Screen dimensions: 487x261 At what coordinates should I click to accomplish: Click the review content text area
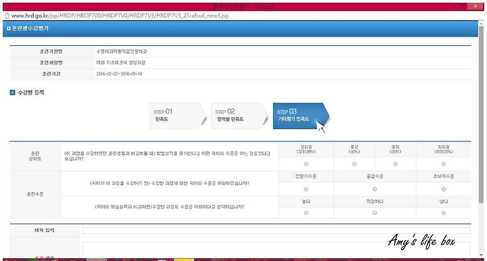click(276, 250)
